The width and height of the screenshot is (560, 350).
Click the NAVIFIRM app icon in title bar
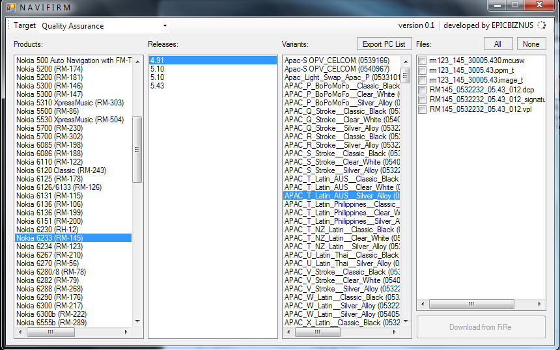(11, 8)
